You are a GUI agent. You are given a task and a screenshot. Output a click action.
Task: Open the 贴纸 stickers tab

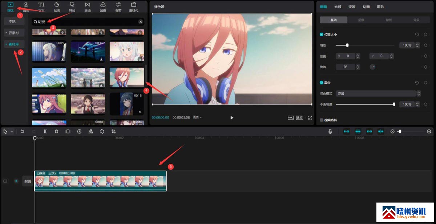(57, 7)
